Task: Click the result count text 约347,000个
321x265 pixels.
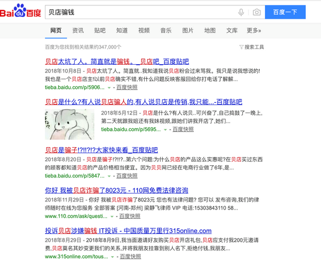Action: click(108, 47)
